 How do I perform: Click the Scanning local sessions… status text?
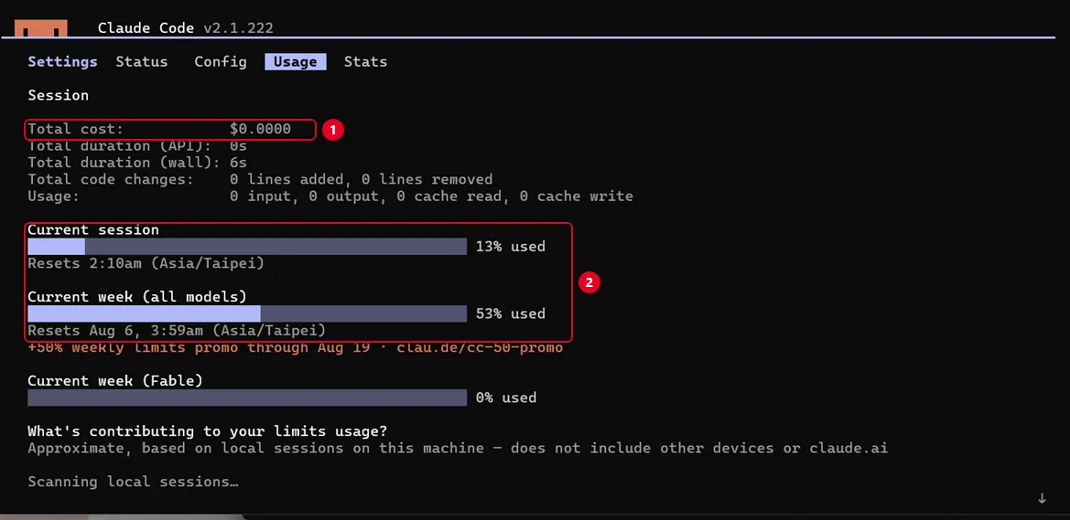(133, 482)
